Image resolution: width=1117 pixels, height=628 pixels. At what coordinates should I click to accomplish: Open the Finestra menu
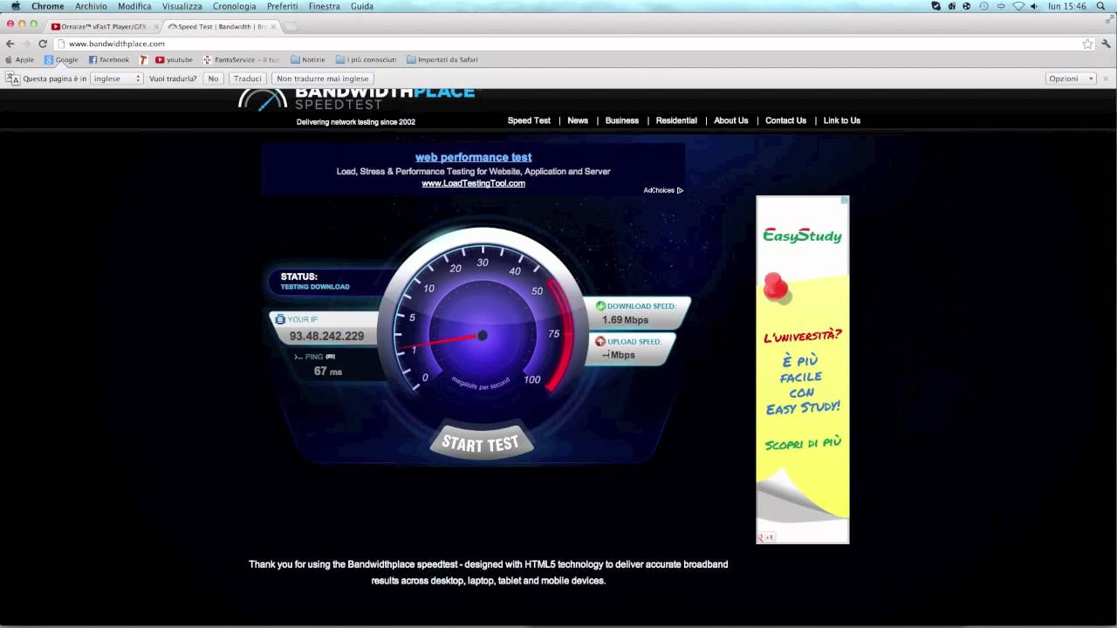point(325,6)
